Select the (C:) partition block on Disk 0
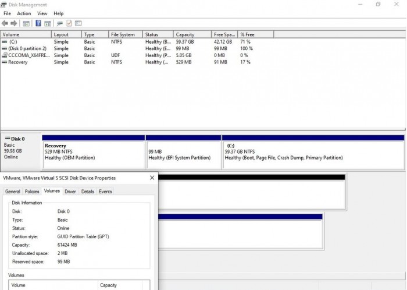Screen dimensions: 407x290 coord(313,153)
